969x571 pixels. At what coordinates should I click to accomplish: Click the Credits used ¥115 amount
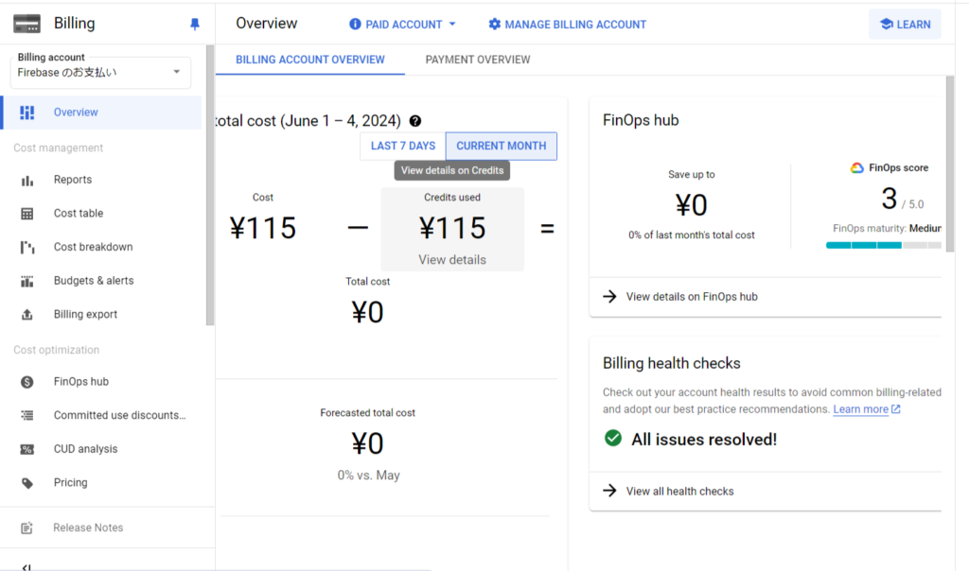coord(452,229)
